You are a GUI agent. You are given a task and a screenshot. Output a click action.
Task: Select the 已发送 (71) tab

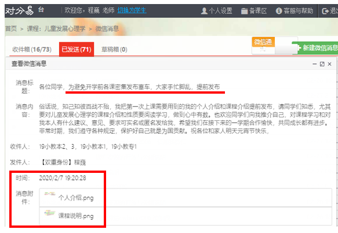pos(77,50)
